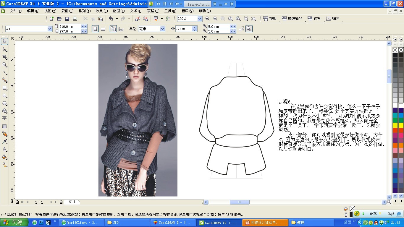404x227 pixels.
Task: Save the document with the floppy icon
Action: [67, 19]
